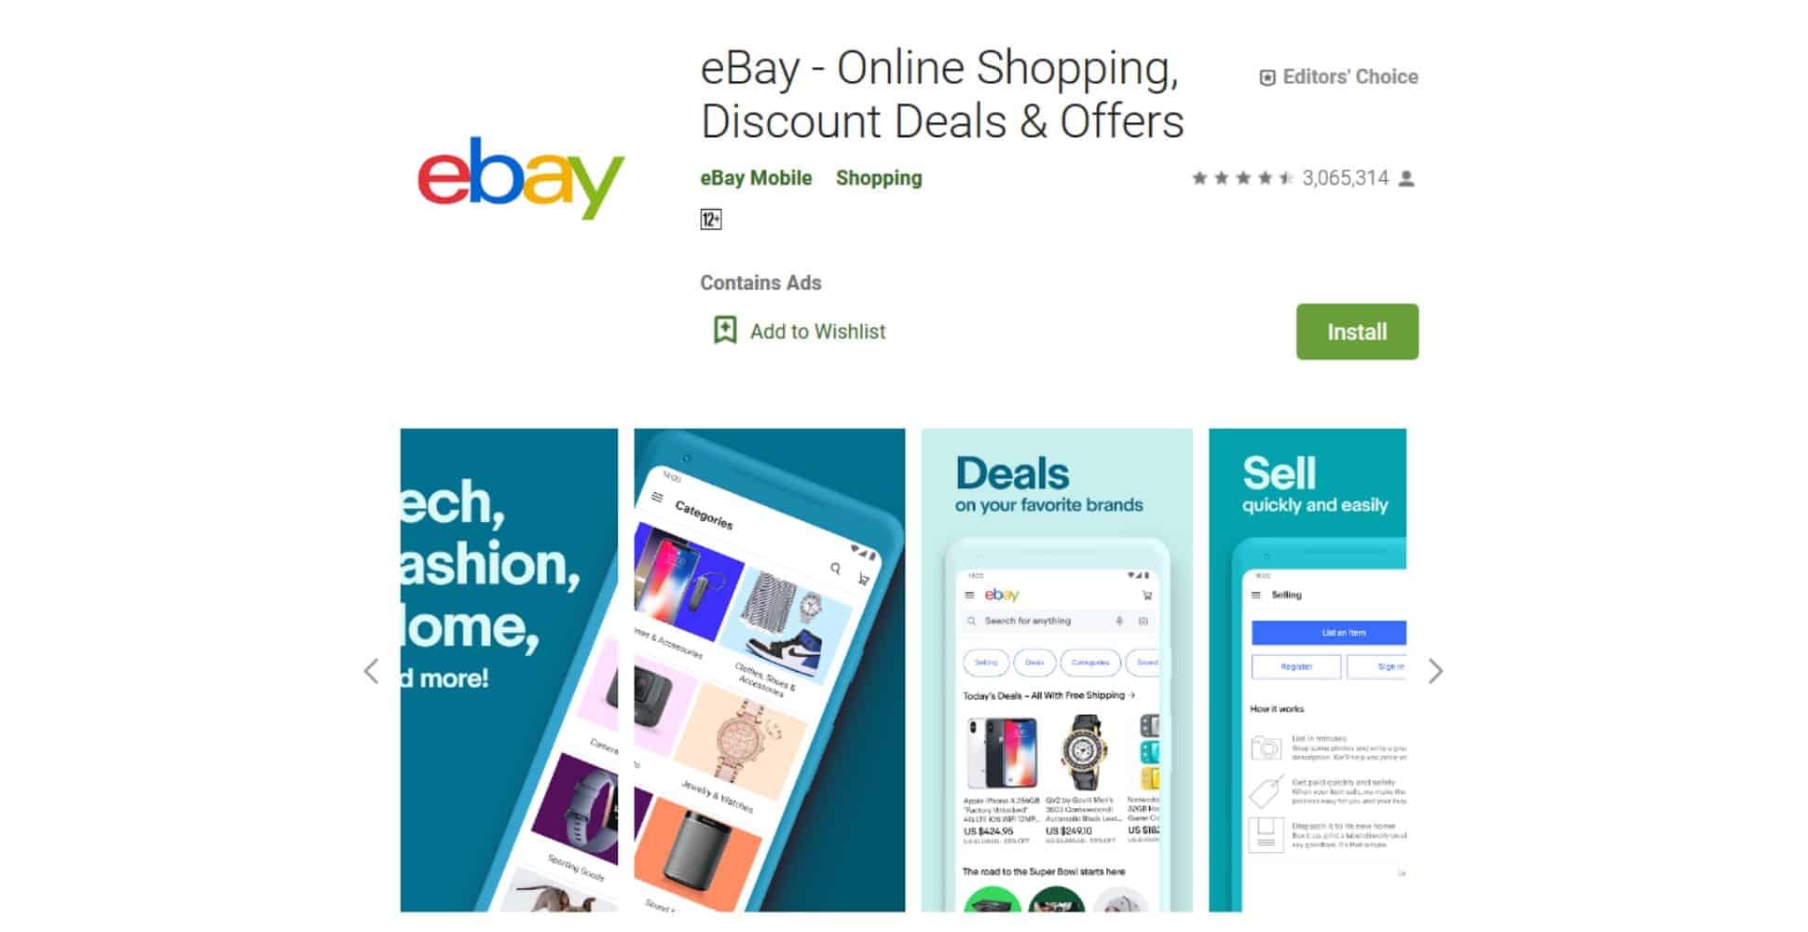Show next screenshots with right arrow

click(1435, 671)
